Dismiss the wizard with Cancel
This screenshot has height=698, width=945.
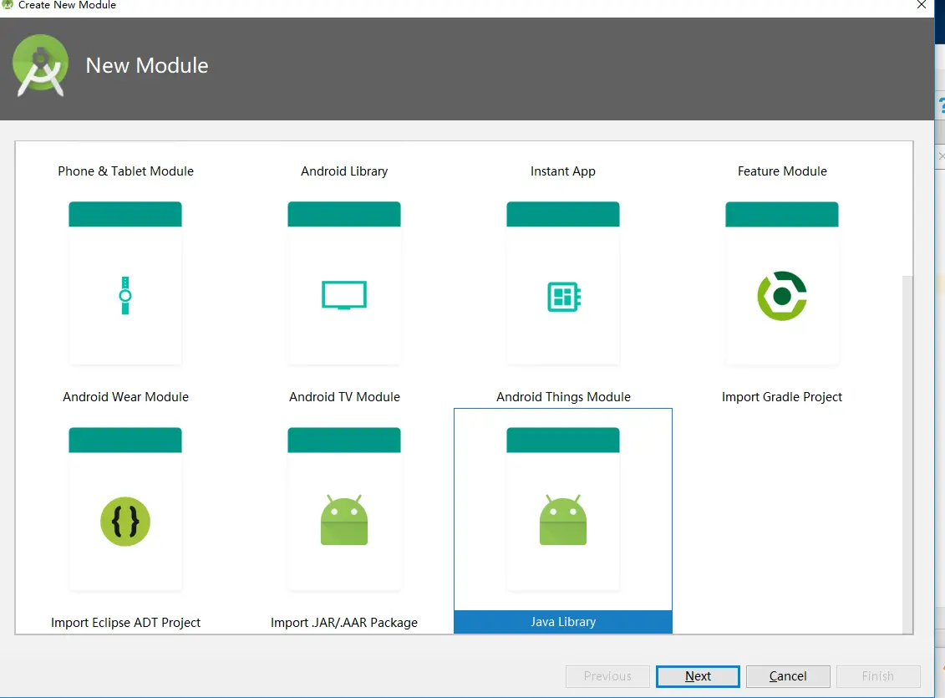pyautogui.click(x=788, y=676)
